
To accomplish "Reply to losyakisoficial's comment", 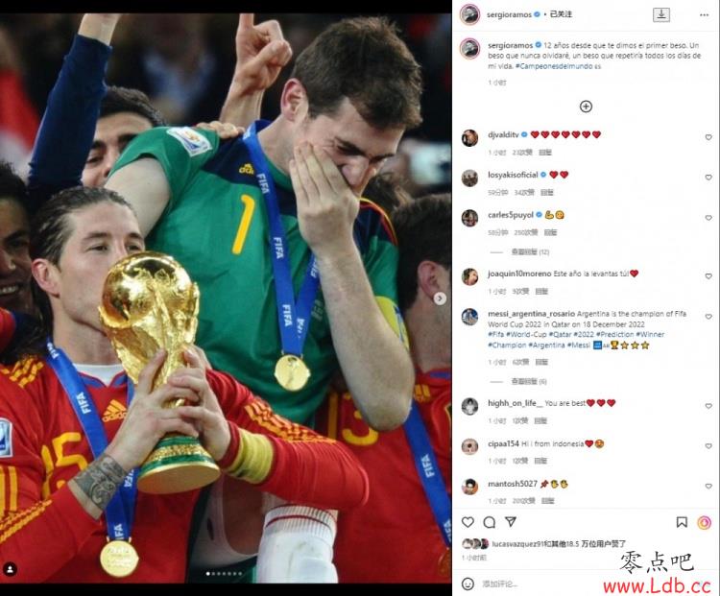I will pos(547,192).
